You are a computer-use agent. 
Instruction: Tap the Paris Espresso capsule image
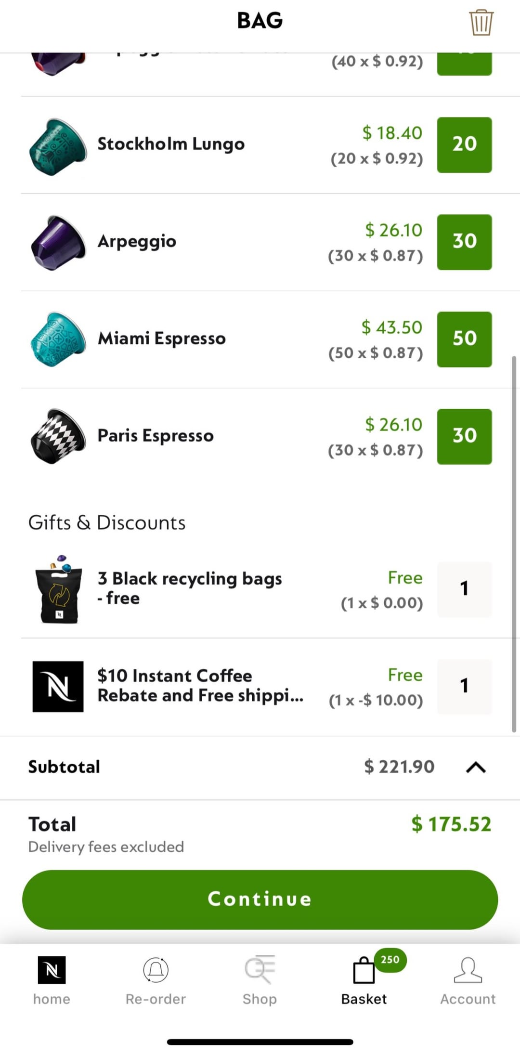pos(58,436)
